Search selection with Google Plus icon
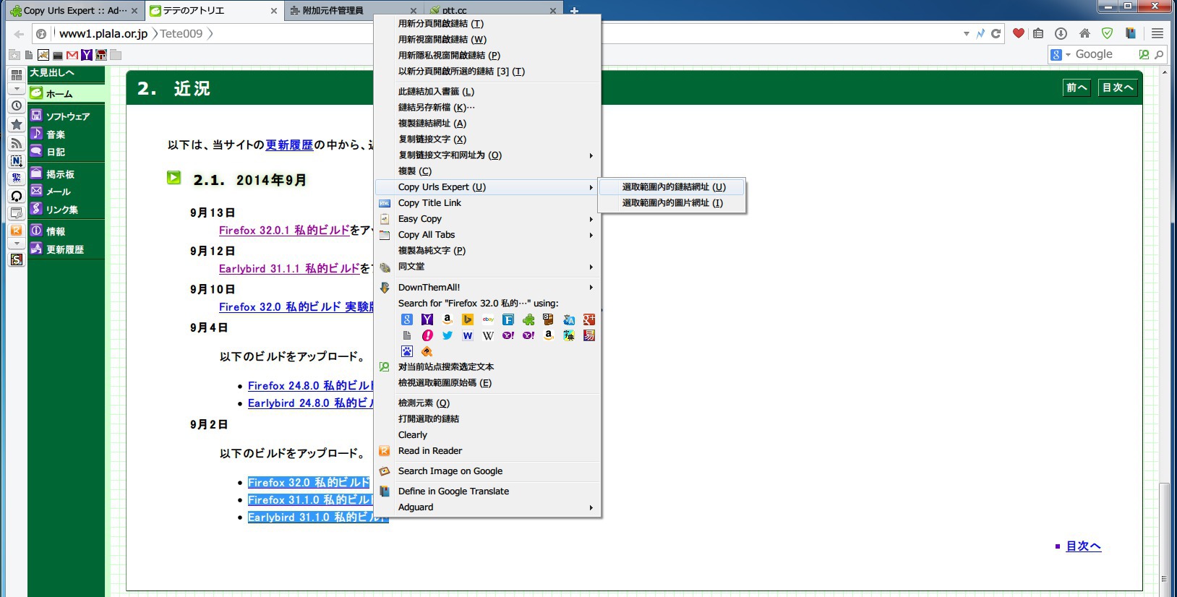The height and width of the screenshot is (597, 1177). 589,319
